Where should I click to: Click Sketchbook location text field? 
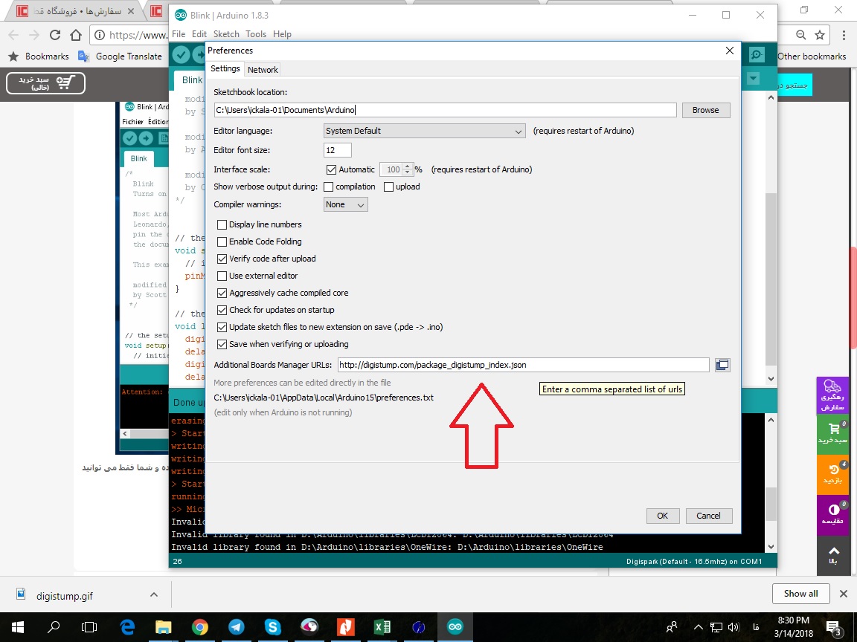click(x=445, y=110)
